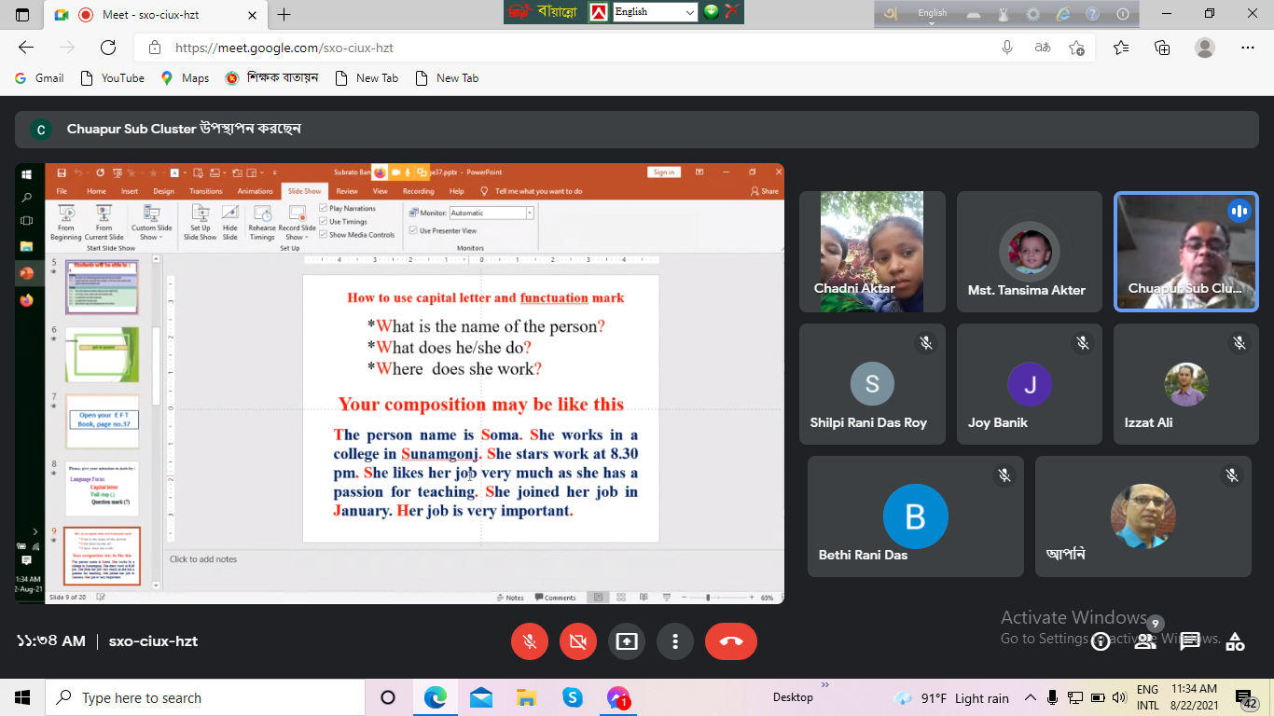Leave the call with red hang-up button
The height and width of the screenshot is (716, 1274).
pyautogui.click(x=731, y=641)
